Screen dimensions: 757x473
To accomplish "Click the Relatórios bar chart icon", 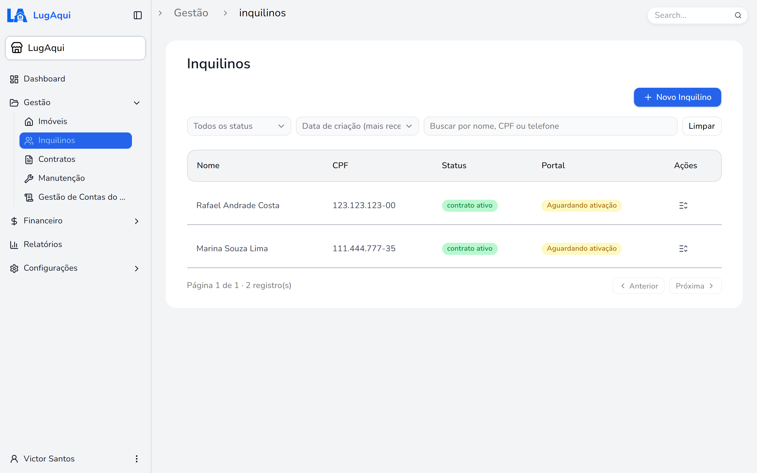I will point(14,245).
